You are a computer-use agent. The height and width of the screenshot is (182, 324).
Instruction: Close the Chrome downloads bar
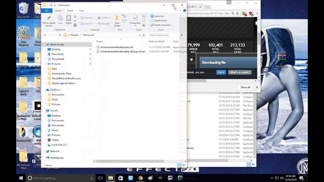(257, 87)
